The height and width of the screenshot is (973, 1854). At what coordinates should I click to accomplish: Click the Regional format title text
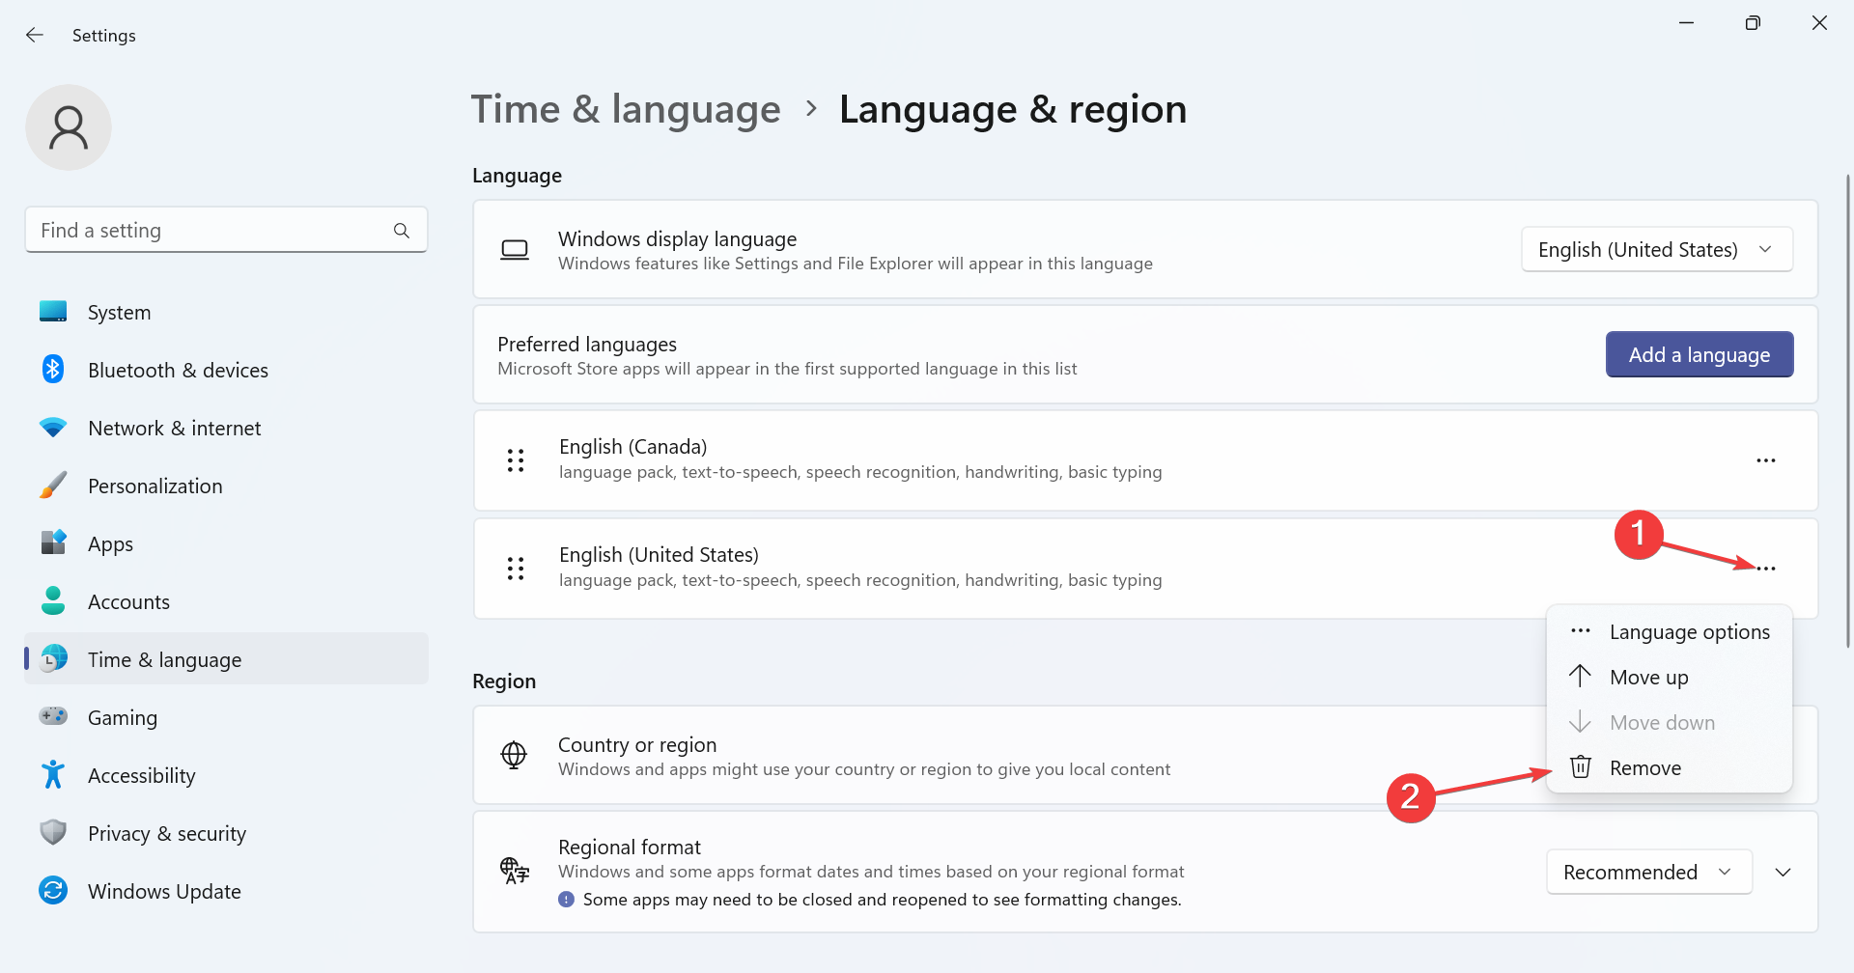[x=630, y=848]
